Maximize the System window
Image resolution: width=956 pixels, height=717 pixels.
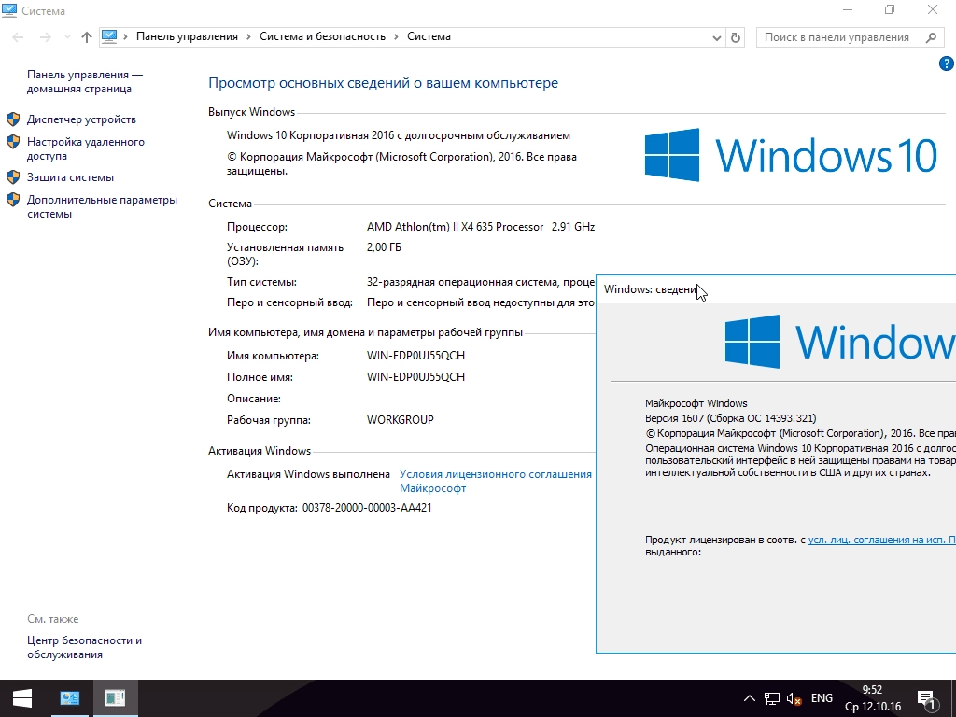(x=890, y=9)
